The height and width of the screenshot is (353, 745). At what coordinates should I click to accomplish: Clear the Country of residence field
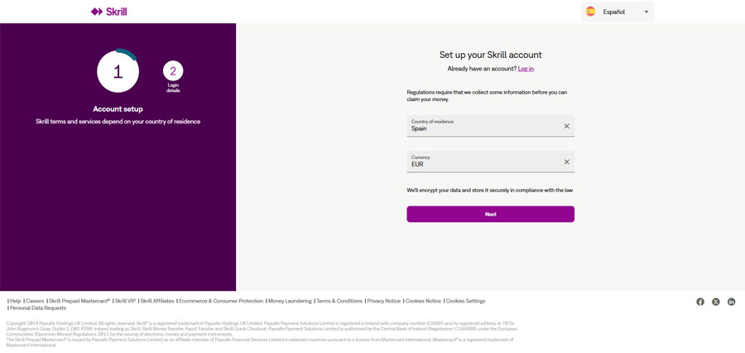click(x=567, y=126)
